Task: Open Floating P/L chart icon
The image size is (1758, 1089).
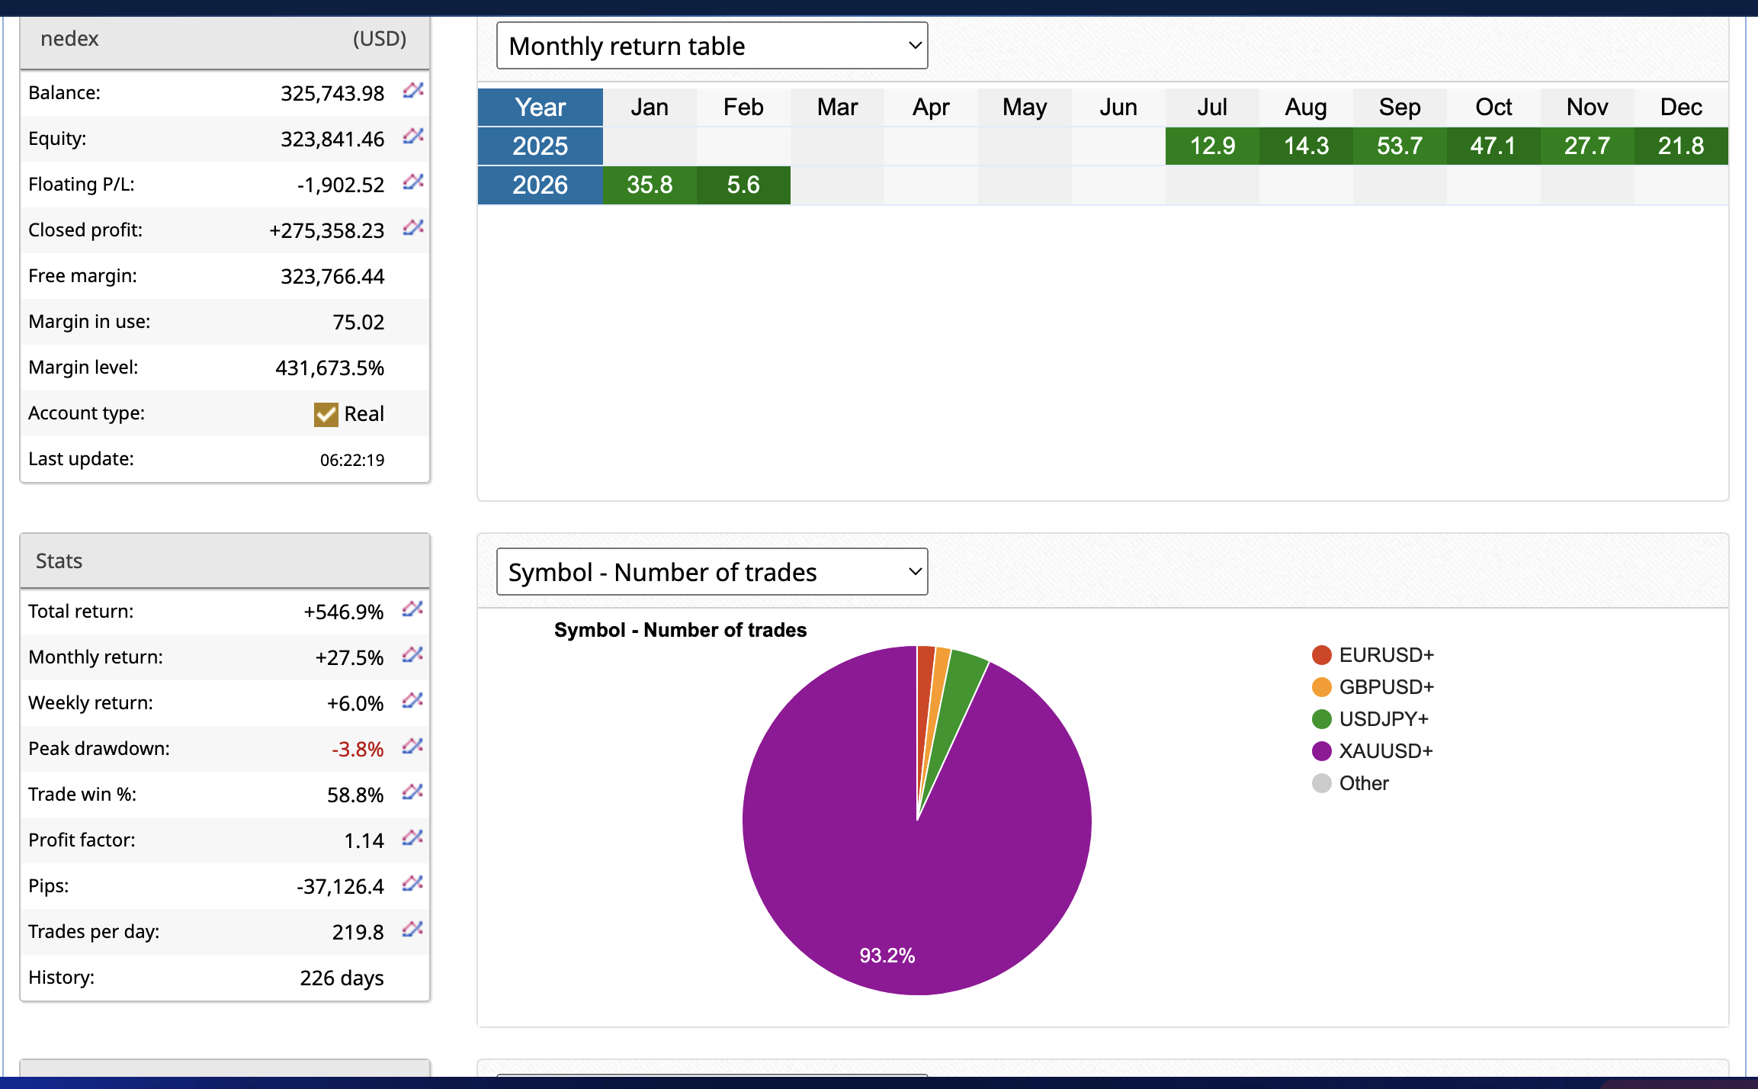Action: pyautogui.click(x=413, y=182)
